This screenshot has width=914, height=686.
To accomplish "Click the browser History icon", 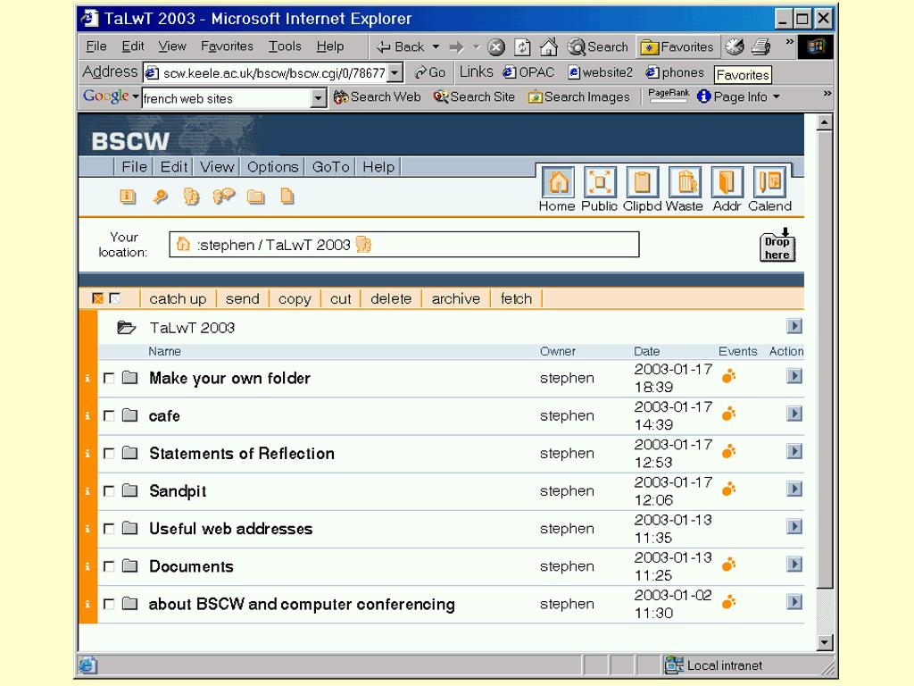I will point(735,46).
